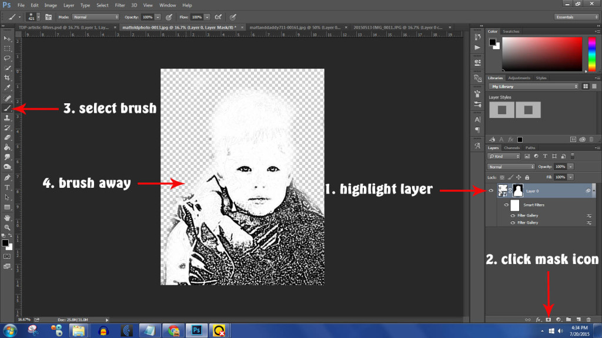
Task: Open brush preset picker dropdown arrow
Action: coord(38,17)
